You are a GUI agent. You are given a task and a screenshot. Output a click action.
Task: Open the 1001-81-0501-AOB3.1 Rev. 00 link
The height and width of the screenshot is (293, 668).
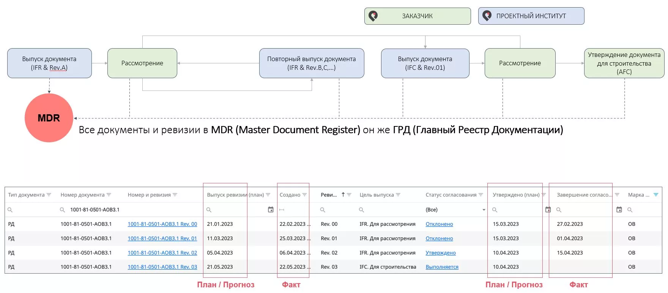162,224
